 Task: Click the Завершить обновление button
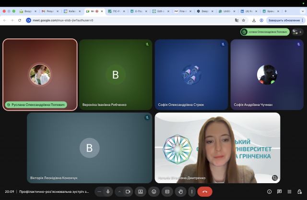coord(281,20)
